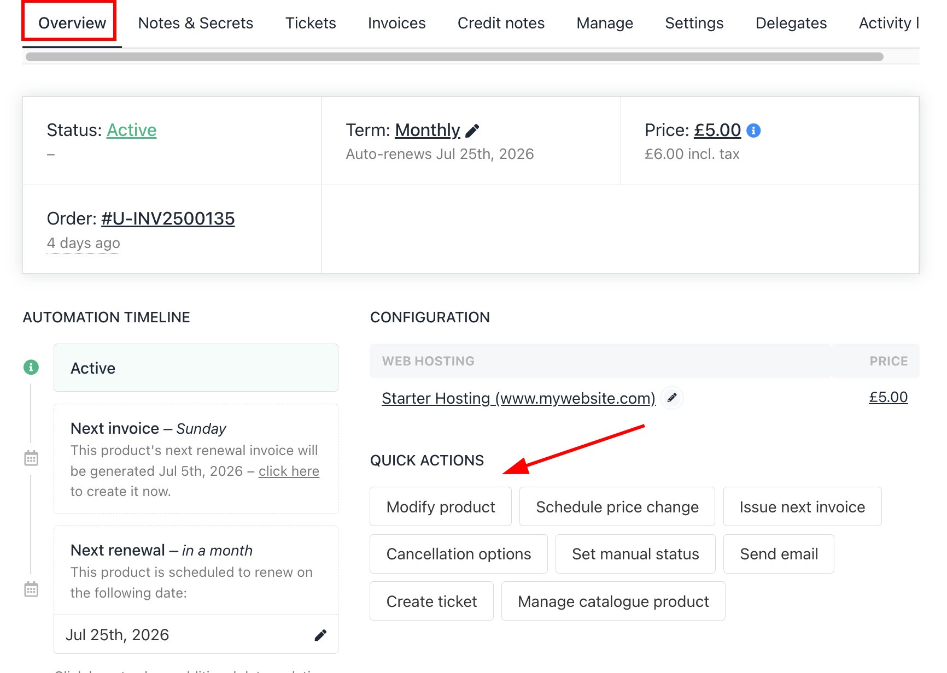Switch to the Invoices tab

pos(396,23)
